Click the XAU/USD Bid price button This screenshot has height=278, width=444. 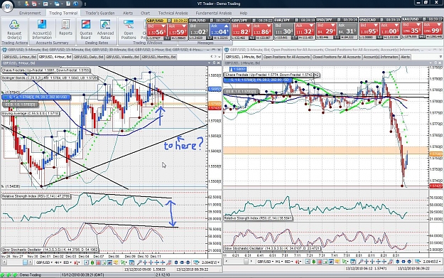pyautogui.click(x=411, y=28)
